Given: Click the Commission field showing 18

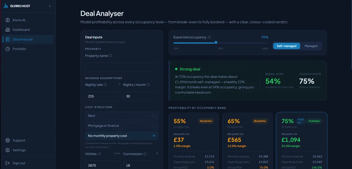Looking at the screenshot, I should (x=141, y=165).
